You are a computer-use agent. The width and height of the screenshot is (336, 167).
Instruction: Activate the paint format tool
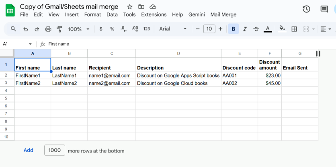59,29
